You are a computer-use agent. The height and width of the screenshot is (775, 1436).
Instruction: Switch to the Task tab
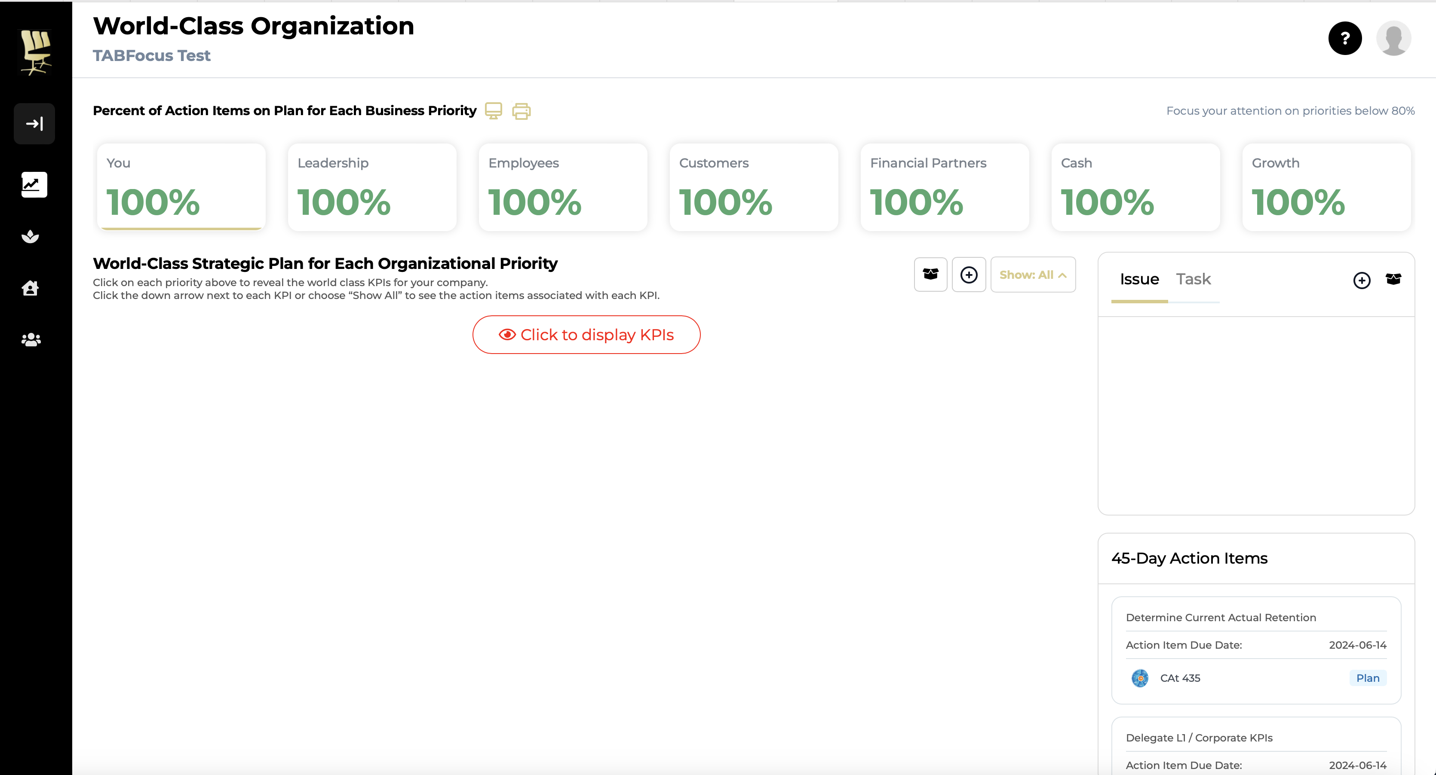point(1194,279)
